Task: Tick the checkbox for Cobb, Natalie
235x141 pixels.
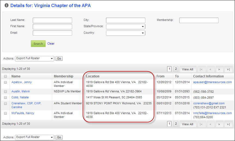Action: coord(5,98)
